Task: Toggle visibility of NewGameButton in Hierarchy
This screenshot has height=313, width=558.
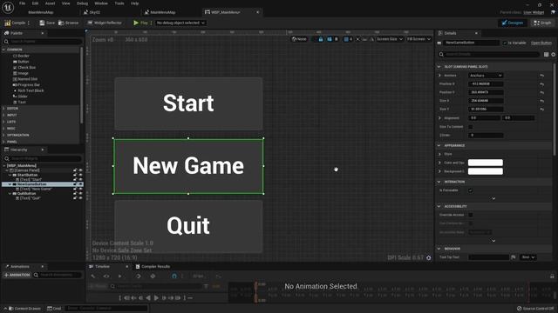Action: click(x=80, y=184)
